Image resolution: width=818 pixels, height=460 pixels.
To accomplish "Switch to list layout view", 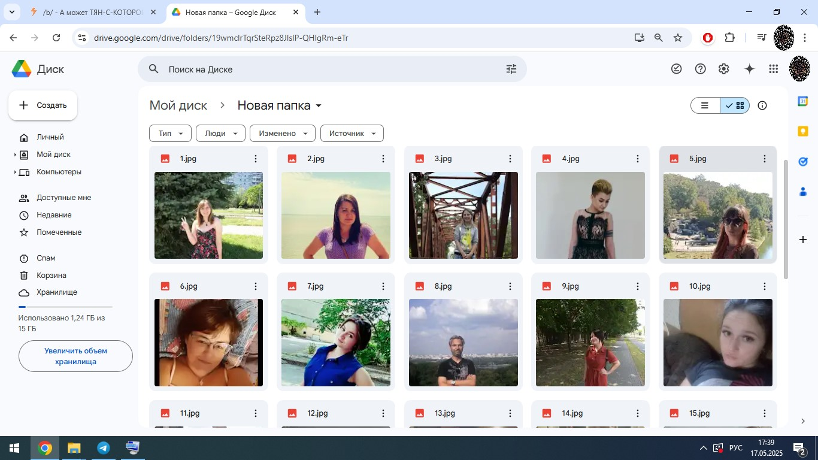I will 705,105.
